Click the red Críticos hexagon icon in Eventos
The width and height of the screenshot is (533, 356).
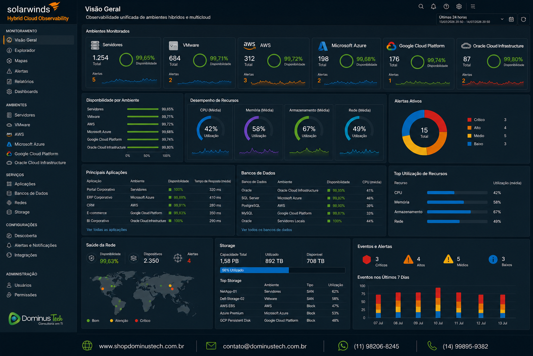point(367,259)
